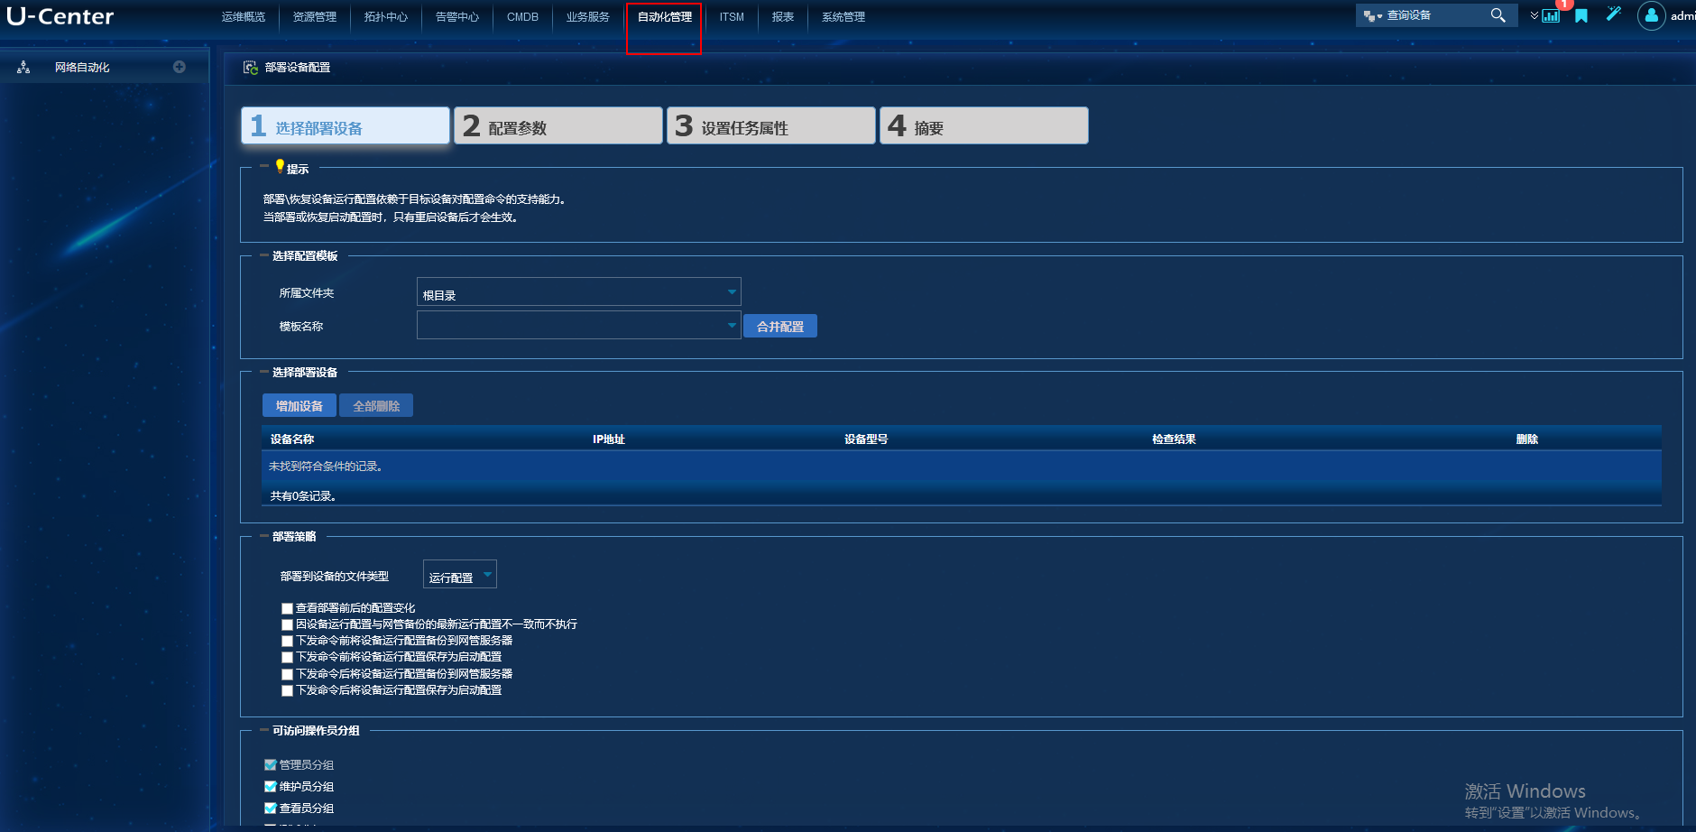The image size is (1696, 832).
Task: Check 下发命令前将设备运行配置保存为启动配置
Action: coord(287,658)
